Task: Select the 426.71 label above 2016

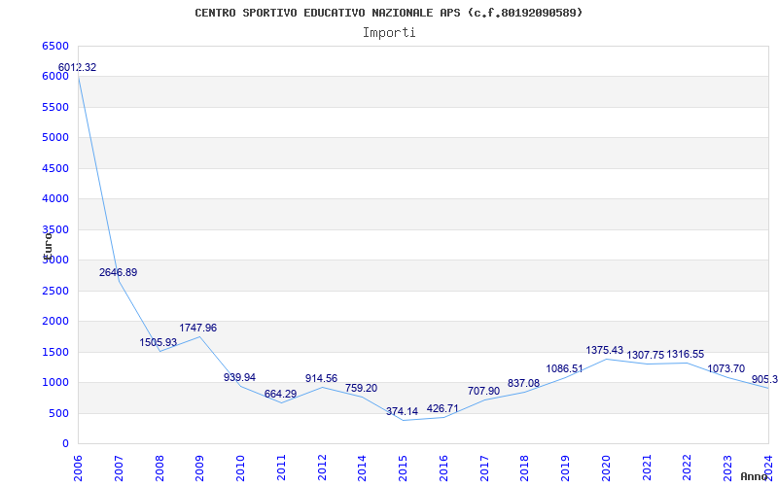Action: (442, 408)
